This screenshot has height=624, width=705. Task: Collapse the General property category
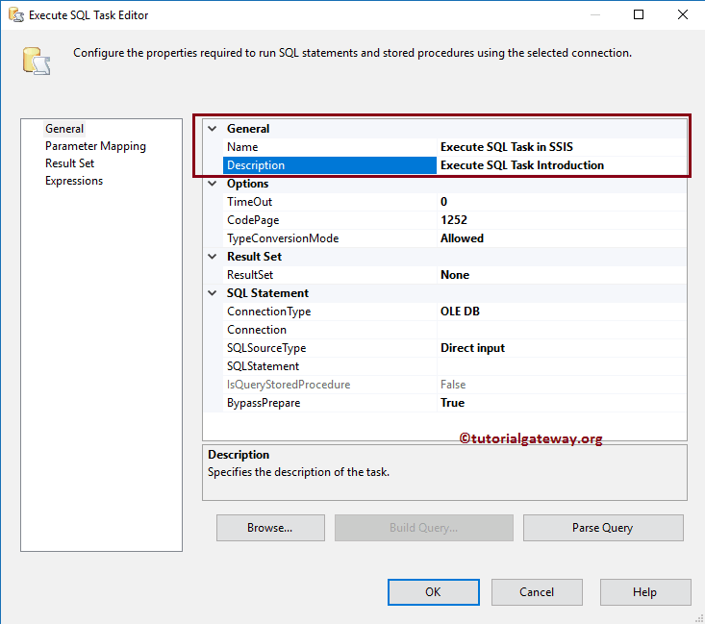pos(213,129)
